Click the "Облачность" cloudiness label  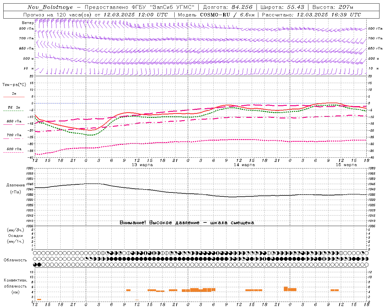coord(15,260)
